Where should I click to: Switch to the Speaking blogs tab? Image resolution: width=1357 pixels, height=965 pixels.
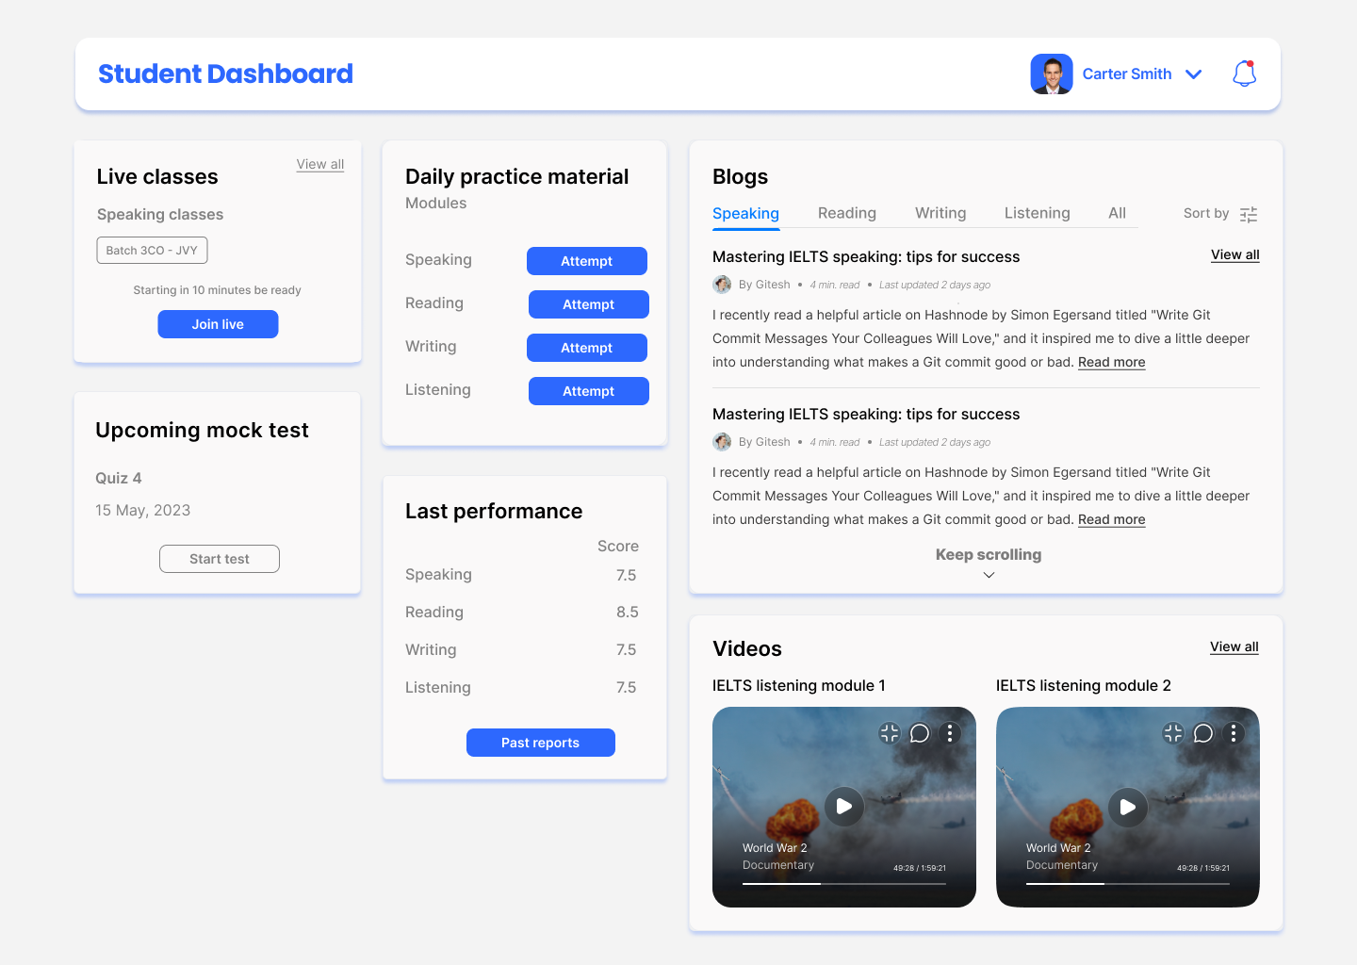click(745, 214)
